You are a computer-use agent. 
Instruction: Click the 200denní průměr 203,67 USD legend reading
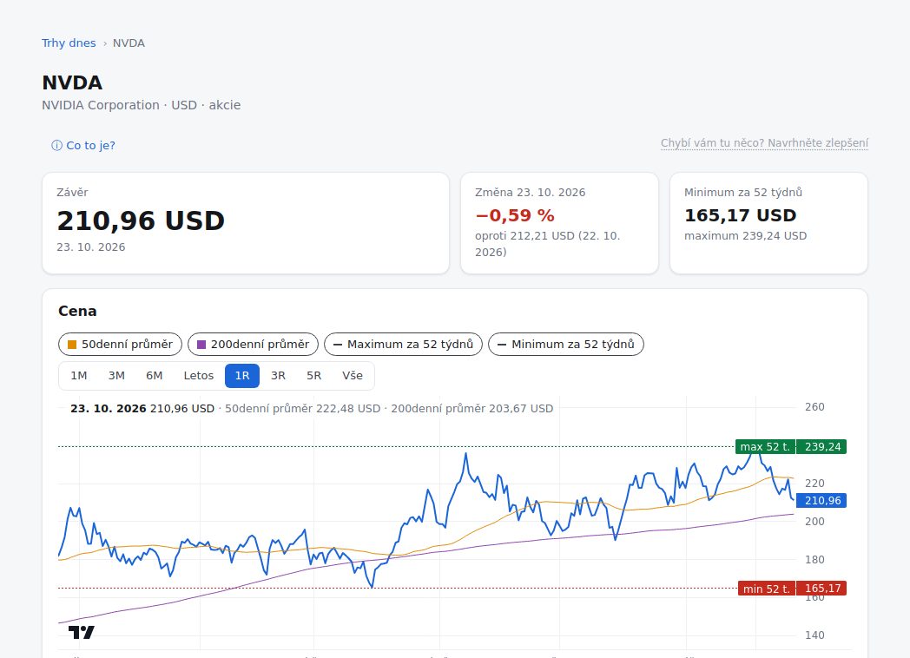471,409
